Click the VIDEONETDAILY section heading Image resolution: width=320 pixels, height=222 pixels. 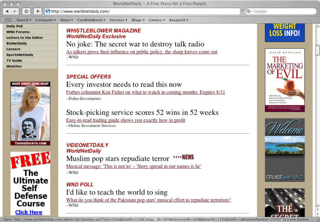tap(87, 145)
